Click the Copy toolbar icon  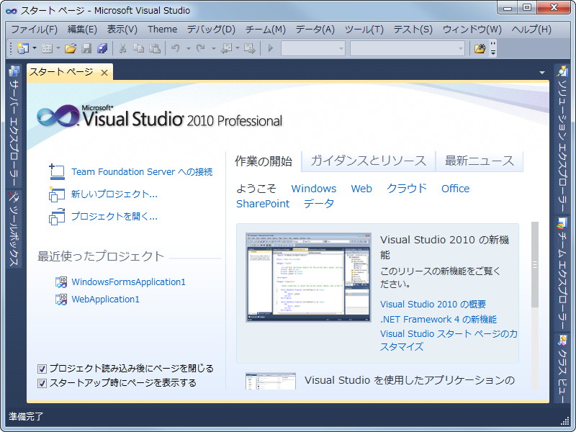[138, 48]
